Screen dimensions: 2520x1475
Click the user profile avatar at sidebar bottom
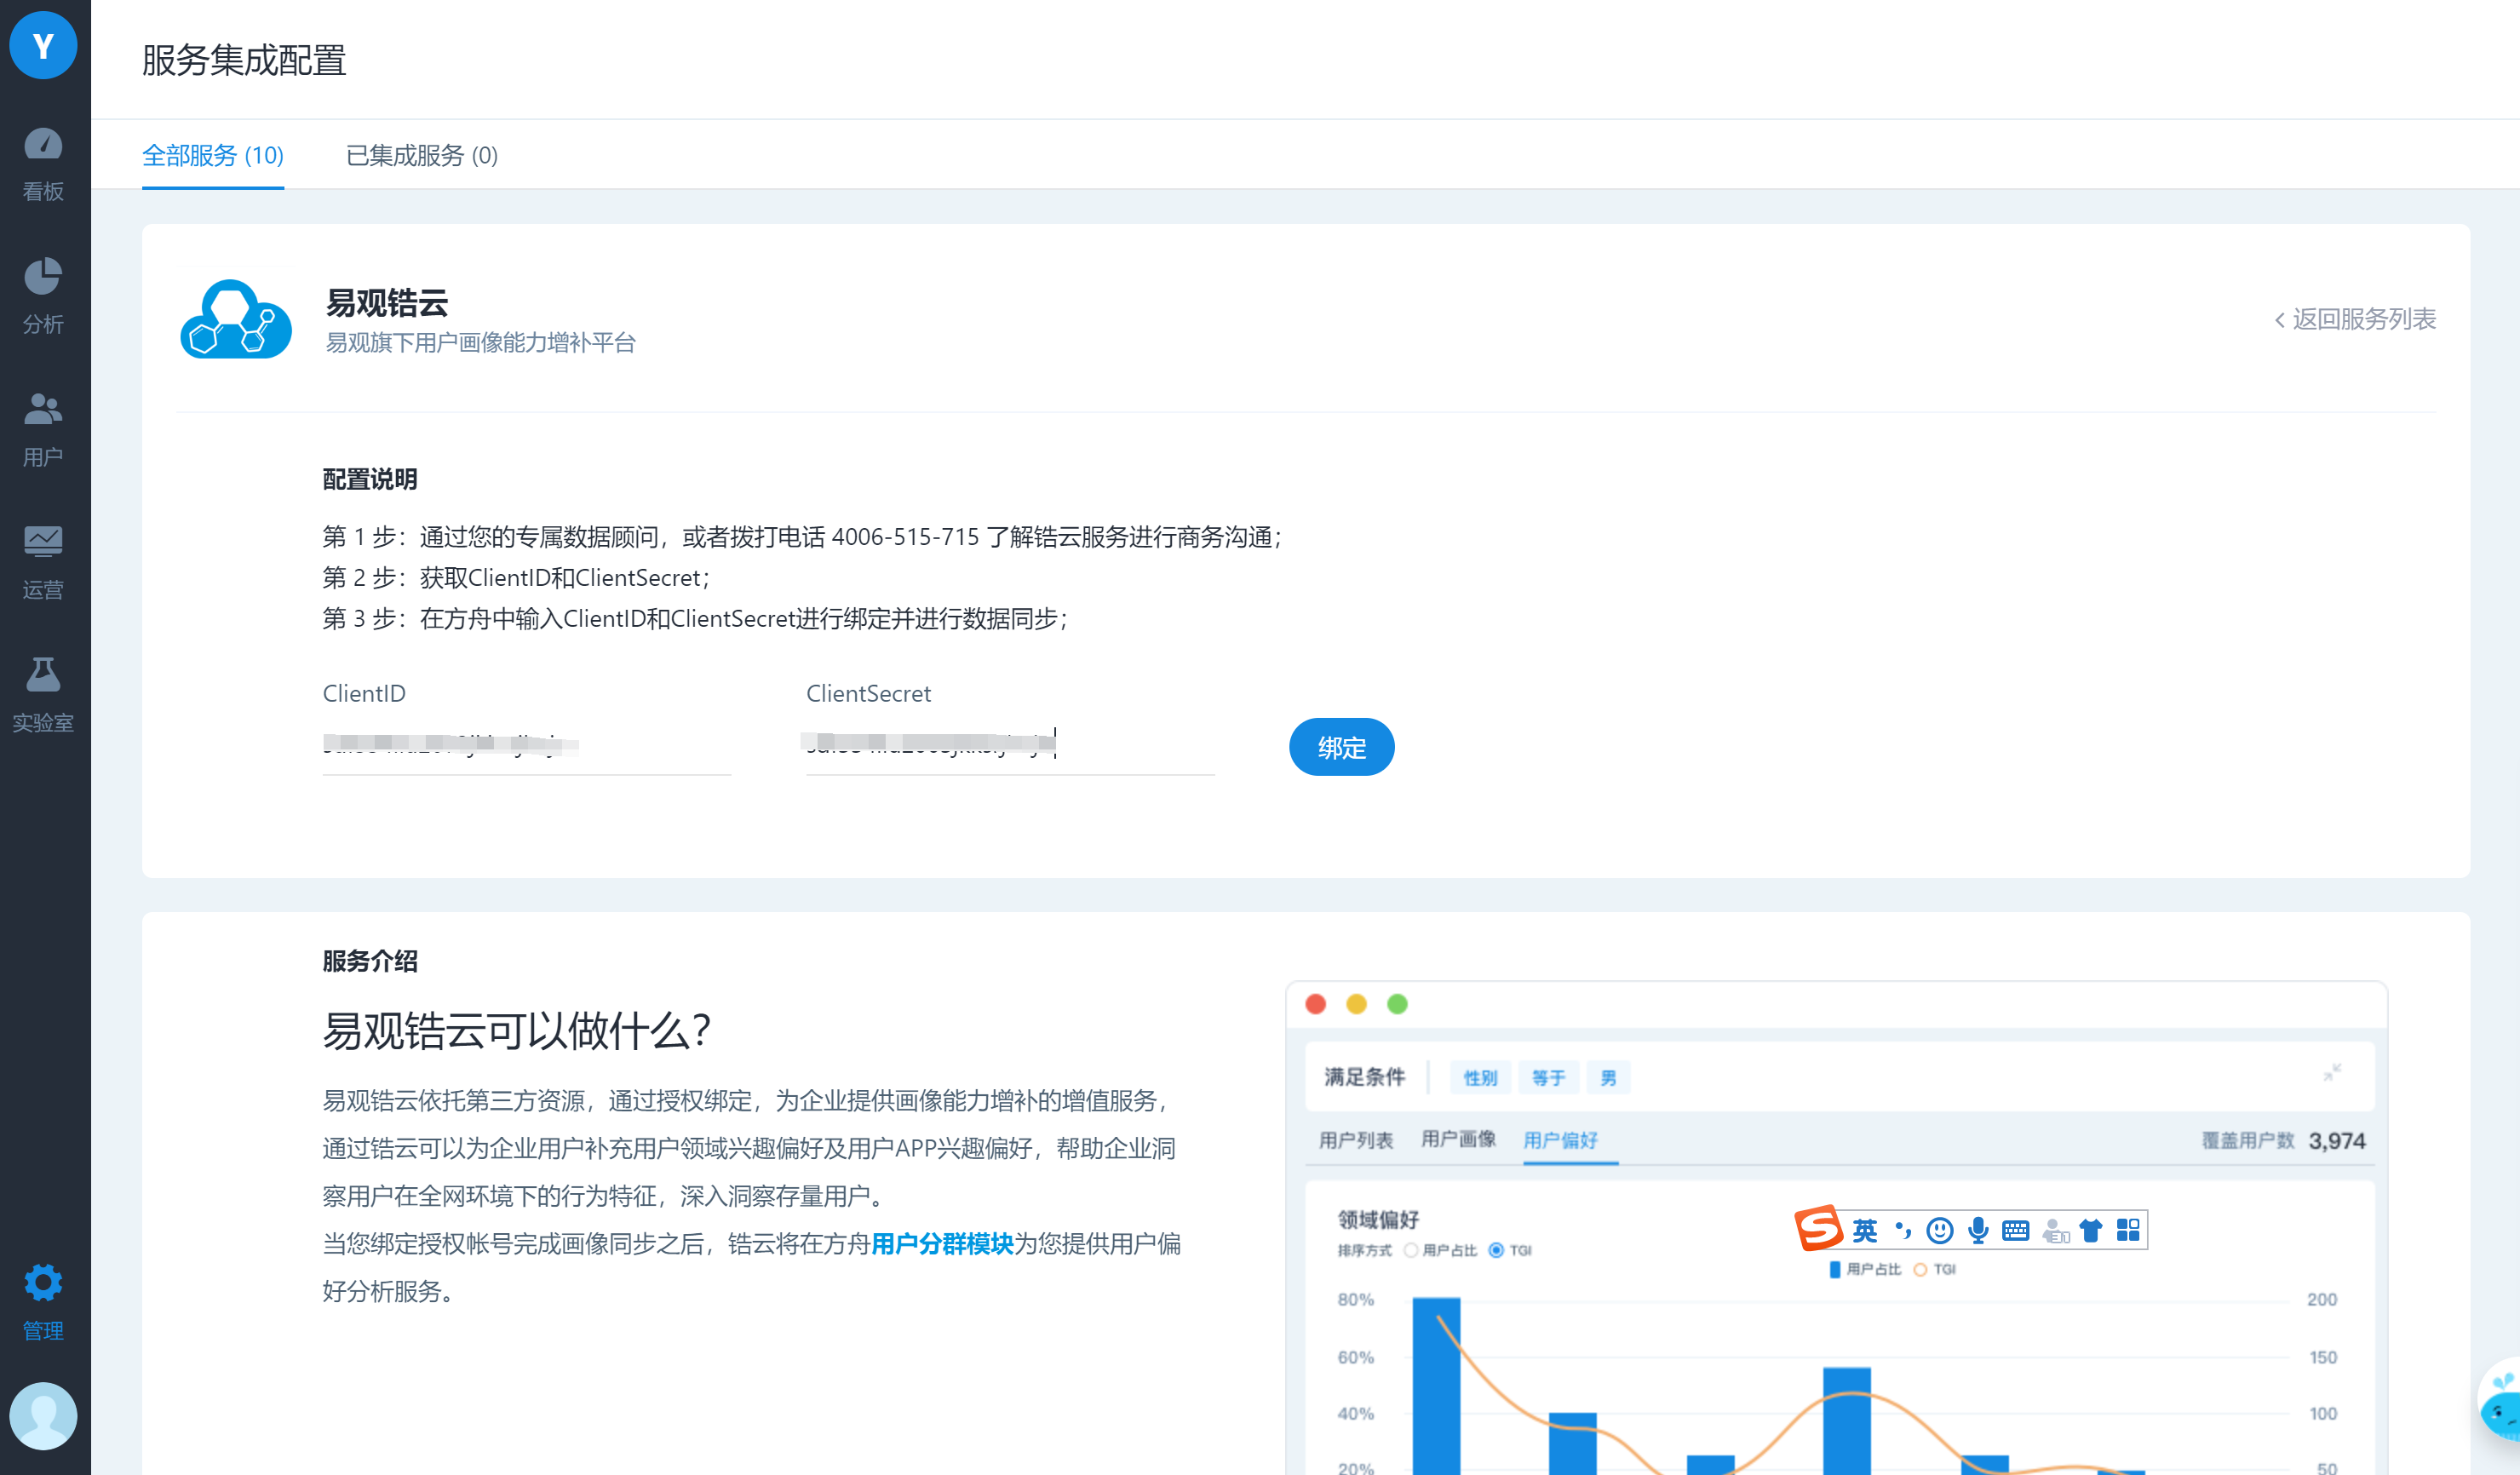pos(43,1416)
